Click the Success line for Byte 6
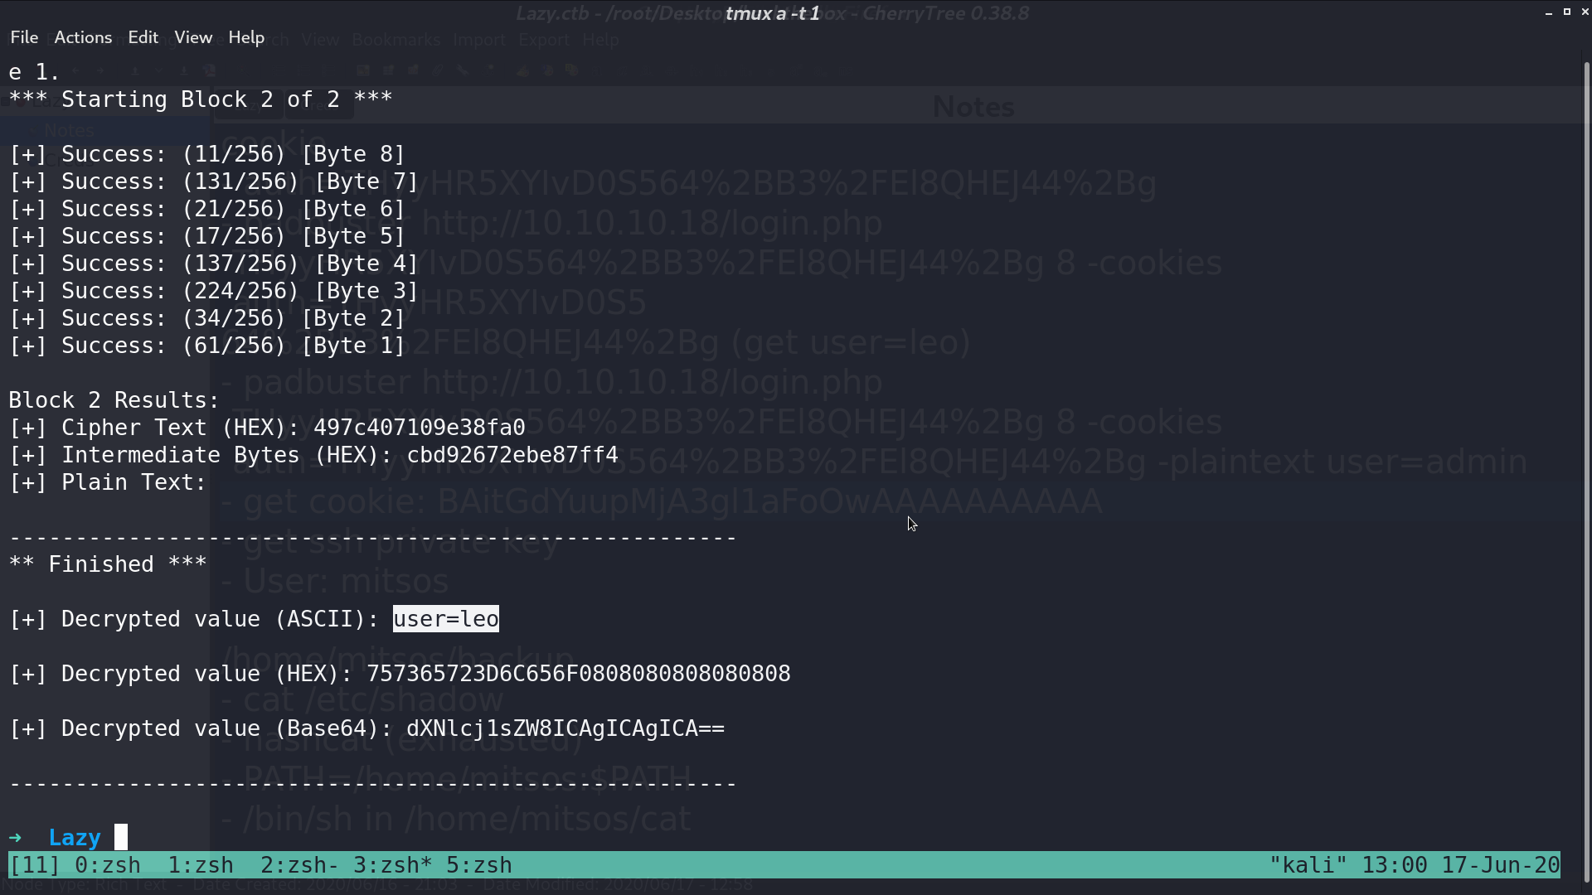Viewport: 1592px width, 895px height. (207, 209)
